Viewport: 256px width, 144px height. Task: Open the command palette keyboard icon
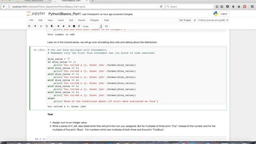point(106,26)
